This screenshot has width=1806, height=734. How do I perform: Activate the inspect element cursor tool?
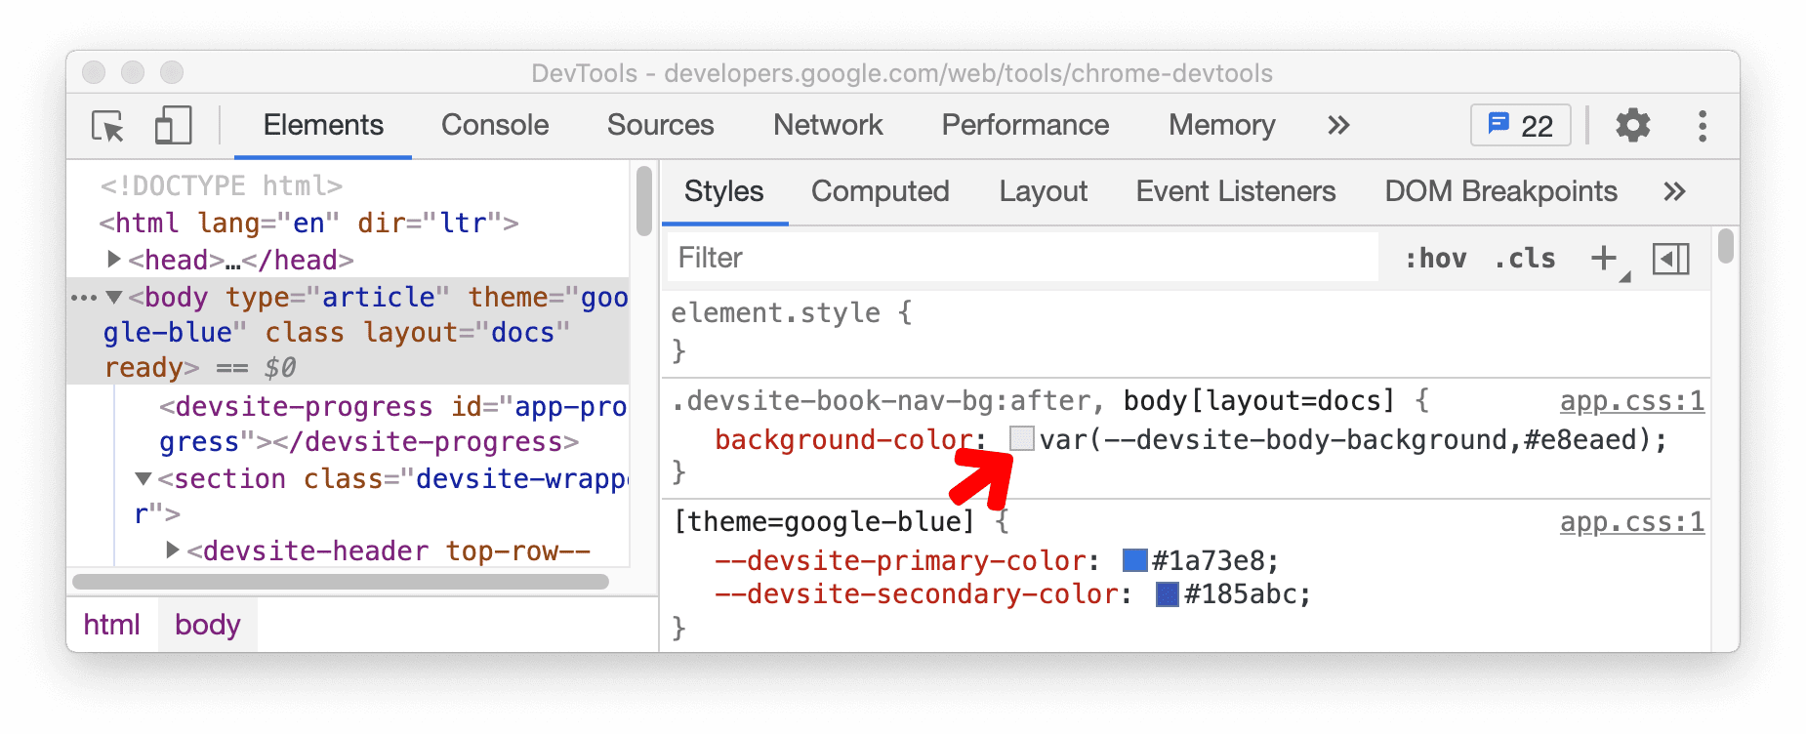pyautogui.click(x=108, y=125)
